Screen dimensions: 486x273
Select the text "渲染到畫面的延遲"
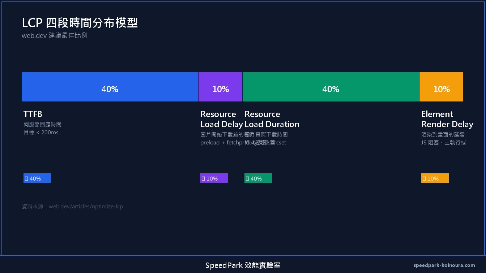(443, 135)
